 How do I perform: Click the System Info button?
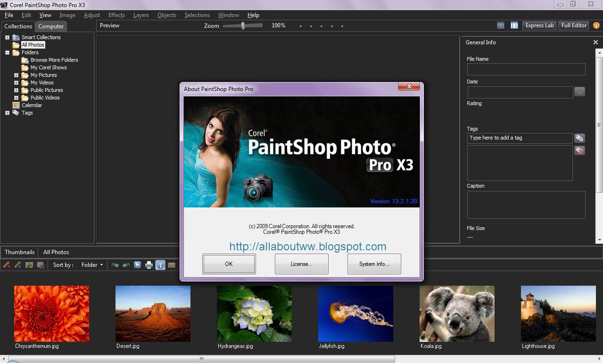(374, 264)
